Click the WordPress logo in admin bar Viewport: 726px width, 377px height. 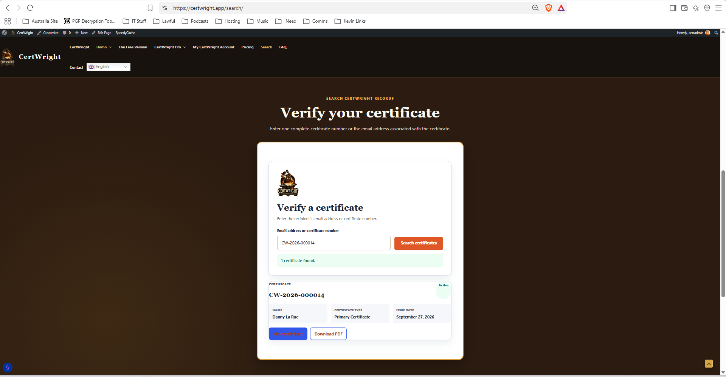[x=5, y=33]
